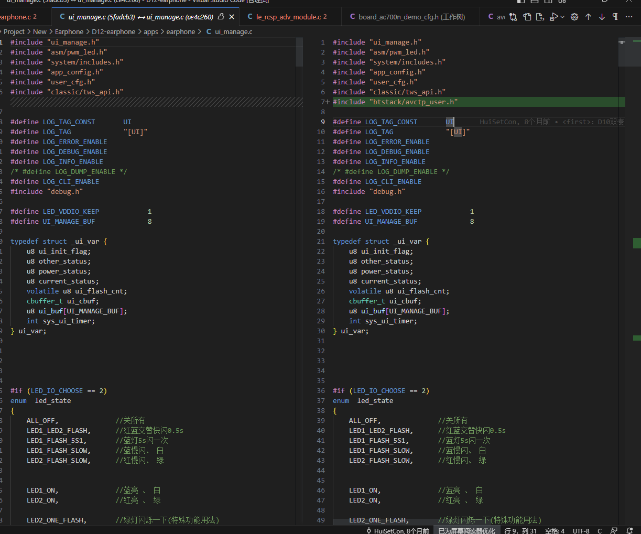
Task: Click the C file icon on le_rcsp_adv_module.c tab
Action: coord(250,17)
